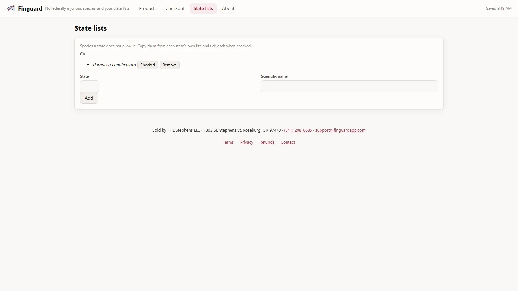Click the Pomacea canaliculata species name

[114, 65]
